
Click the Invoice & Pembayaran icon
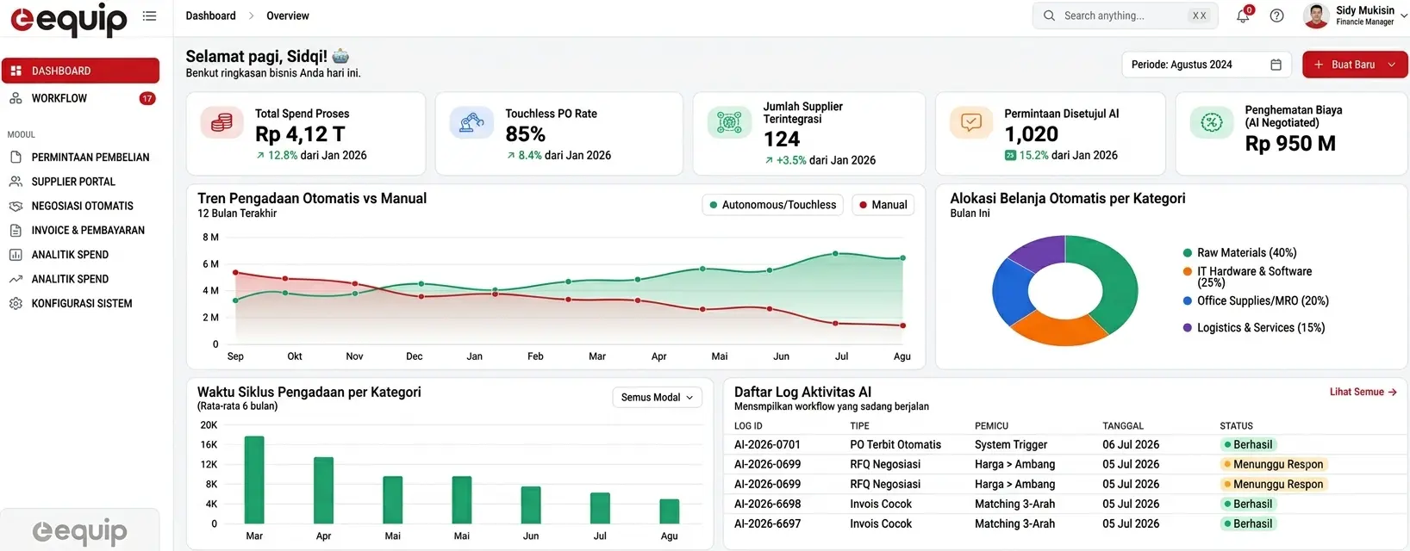[16, 231]
